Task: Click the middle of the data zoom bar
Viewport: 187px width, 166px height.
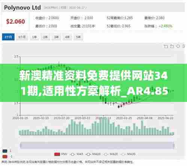Action: click(97, 145)
